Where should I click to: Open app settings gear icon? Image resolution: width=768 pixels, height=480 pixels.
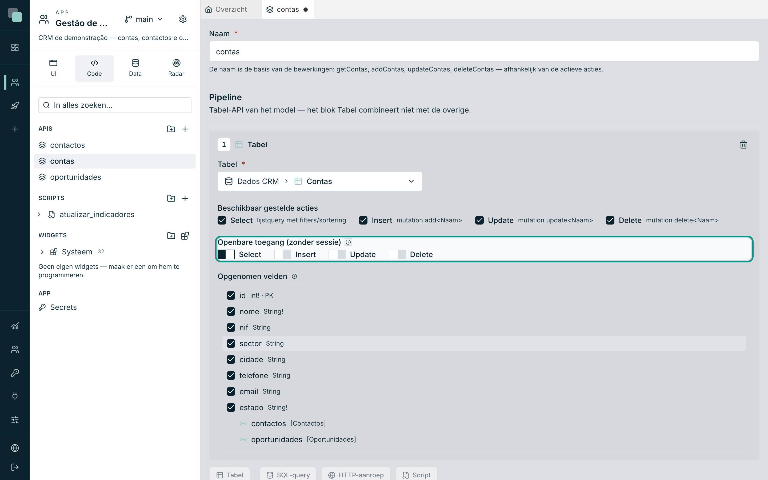point(183,19)
